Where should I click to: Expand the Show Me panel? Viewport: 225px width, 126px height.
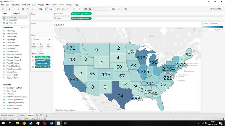216,9
